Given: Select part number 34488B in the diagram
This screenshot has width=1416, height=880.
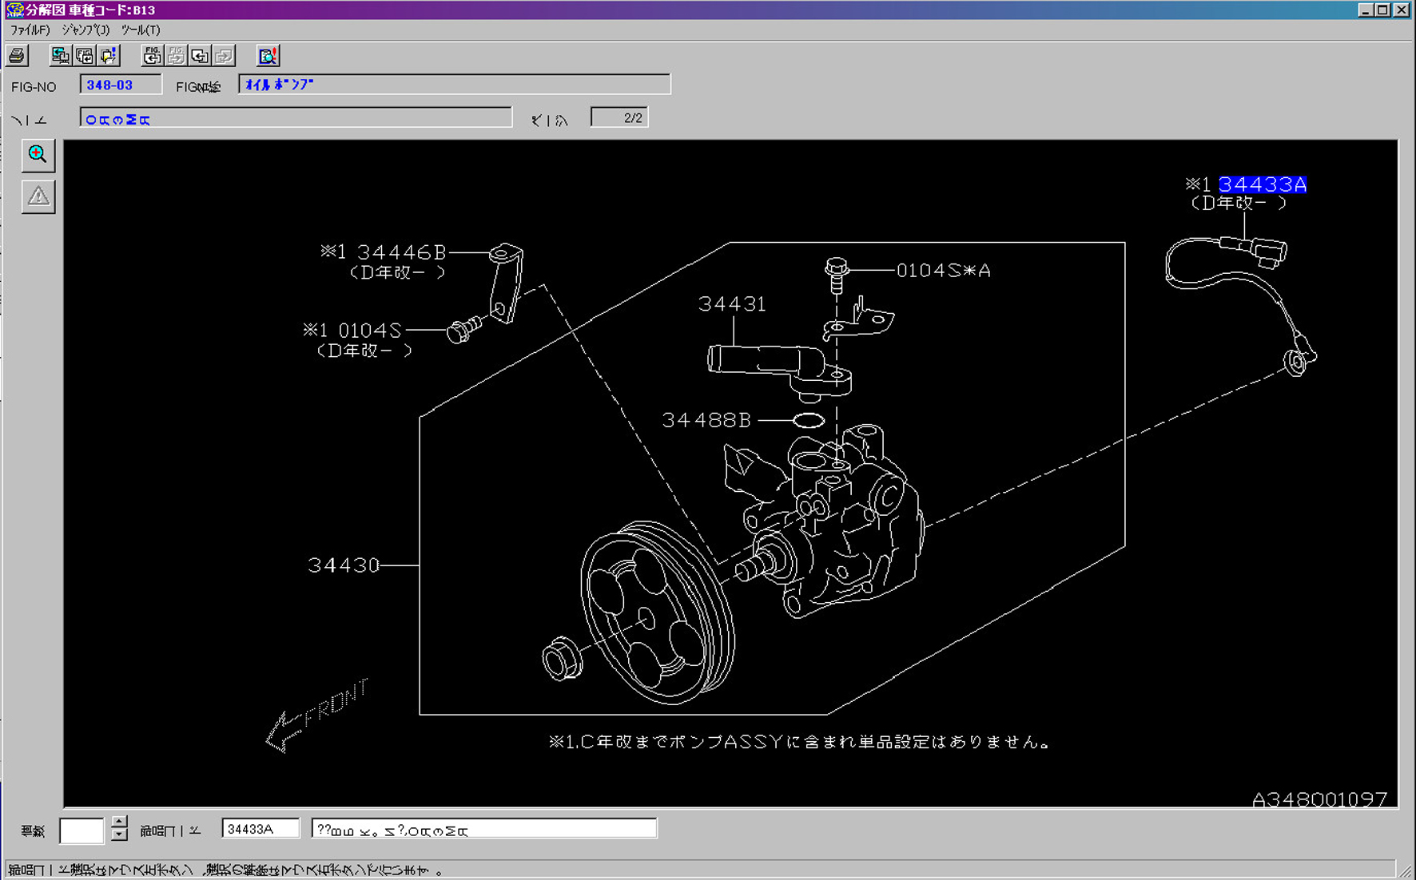Looking at the screenshot, I should point(706,420).
